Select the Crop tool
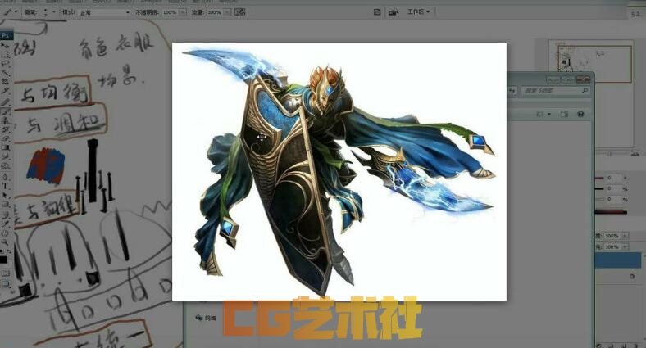Viewport: 646px width, 348px height. pos(6,81)
